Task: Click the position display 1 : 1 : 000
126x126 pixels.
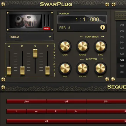Action: 82,19
